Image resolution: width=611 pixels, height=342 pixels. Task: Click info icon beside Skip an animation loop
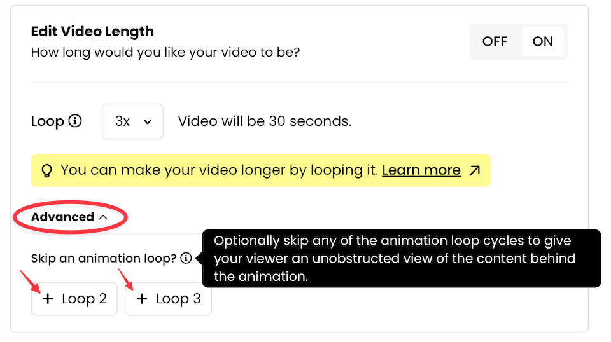click(x=186, y=258)
